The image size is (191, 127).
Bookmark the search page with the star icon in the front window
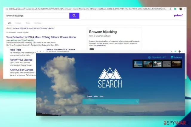(172, 51)
